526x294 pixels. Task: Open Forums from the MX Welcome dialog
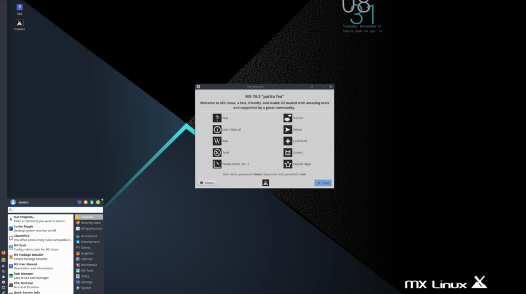(294, 118)
